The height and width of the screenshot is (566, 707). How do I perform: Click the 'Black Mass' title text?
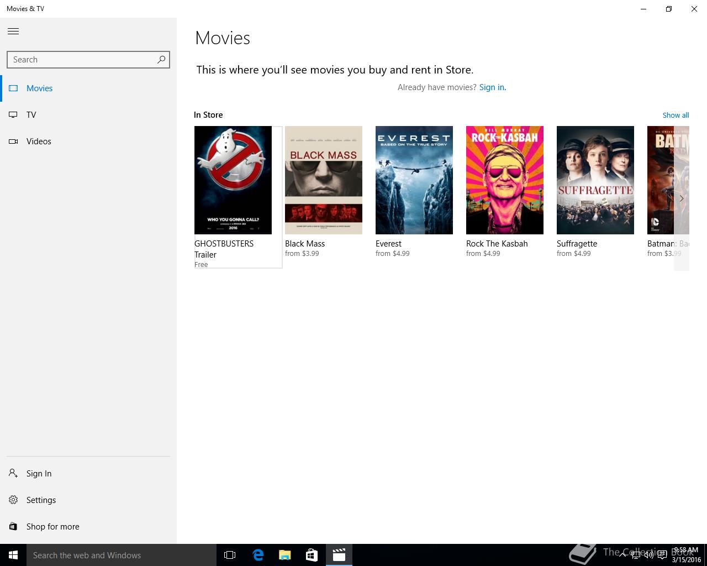coord(305,244)
